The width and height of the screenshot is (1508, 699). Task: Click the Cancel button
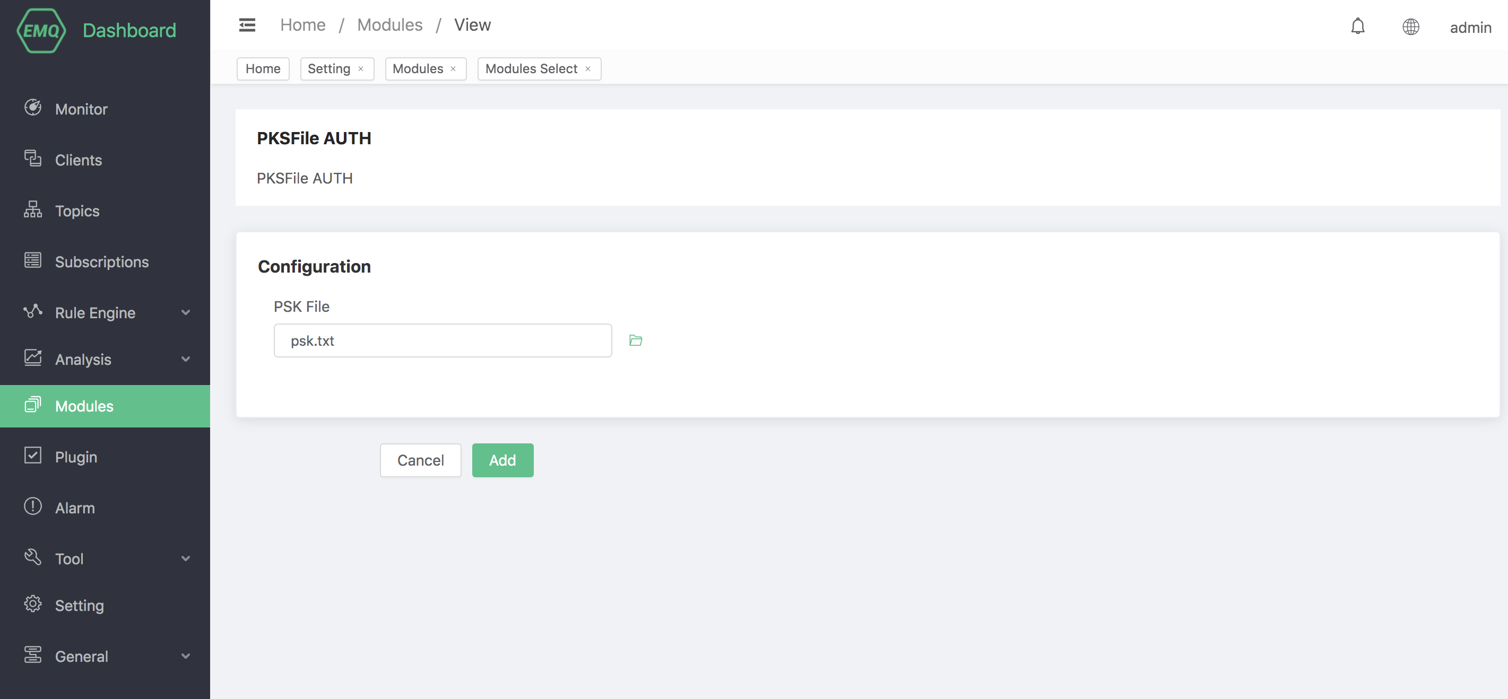click(420, 460)
